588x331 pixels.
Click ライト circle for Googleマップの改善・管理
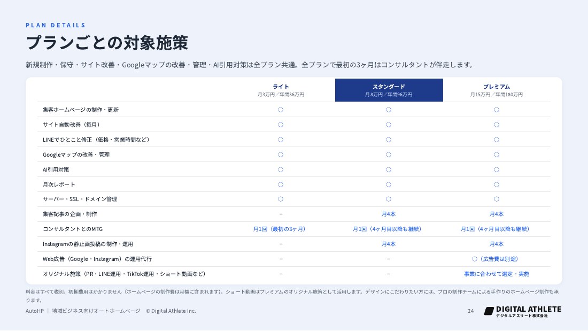[281, 155]
